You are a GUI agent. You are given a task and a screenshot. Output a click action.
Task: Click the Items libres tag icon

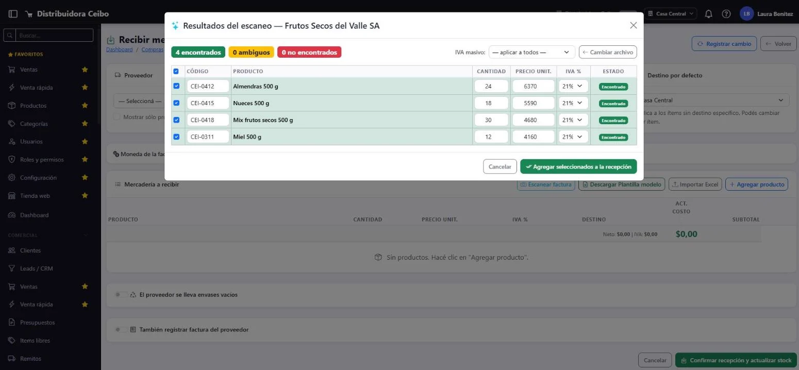click(x=11, y=341)
